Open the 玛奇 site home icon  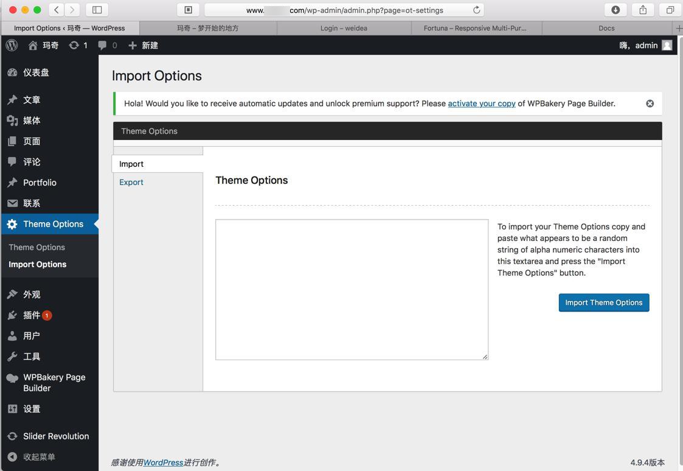[x=33, y=45]
